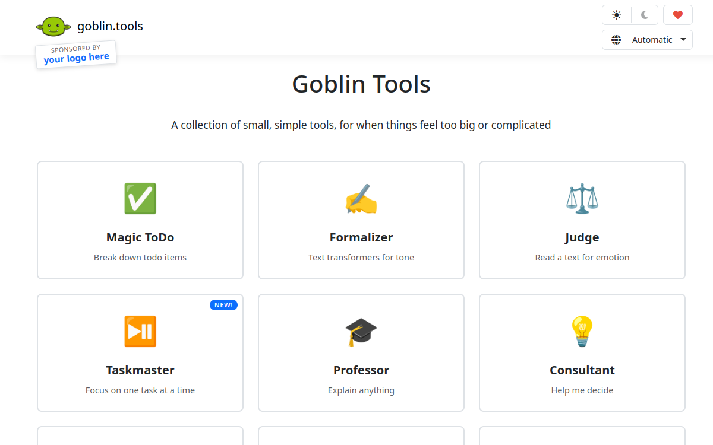Click 'Help me decide' description

point(582,390)
